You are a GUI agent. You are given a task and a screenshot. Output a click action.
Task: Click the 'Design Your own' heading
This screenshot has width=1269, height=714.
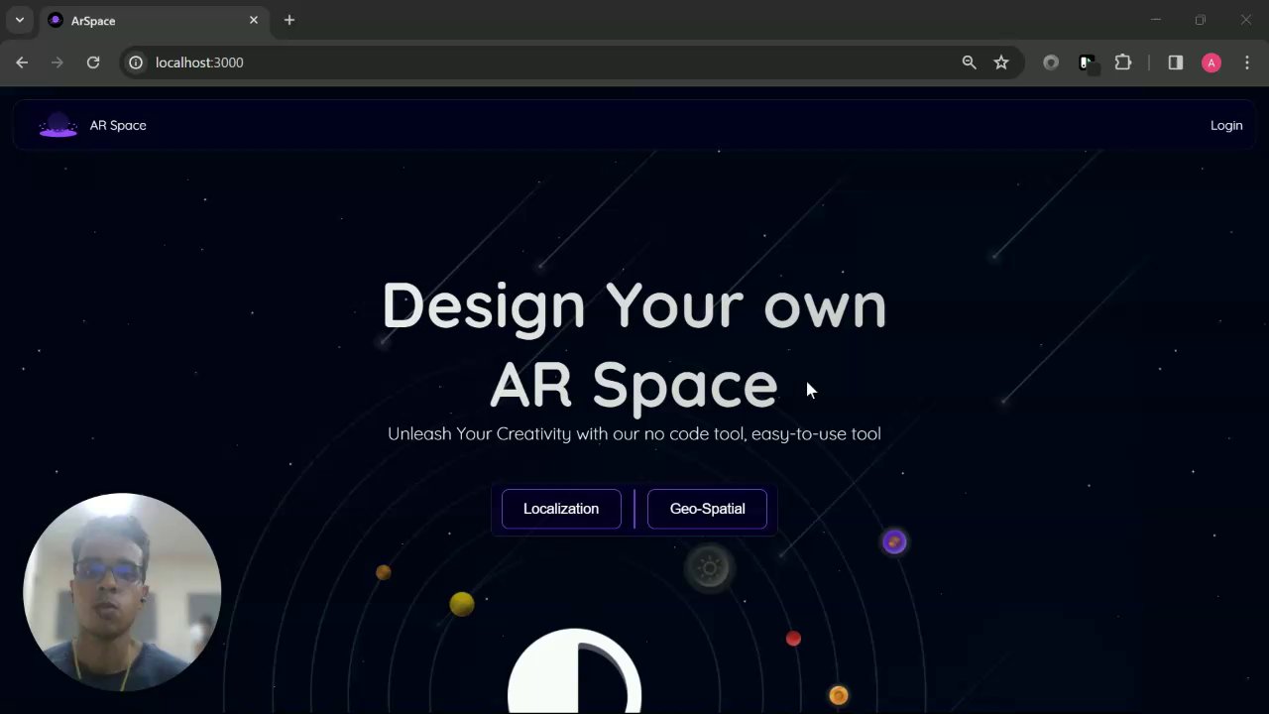634,305
